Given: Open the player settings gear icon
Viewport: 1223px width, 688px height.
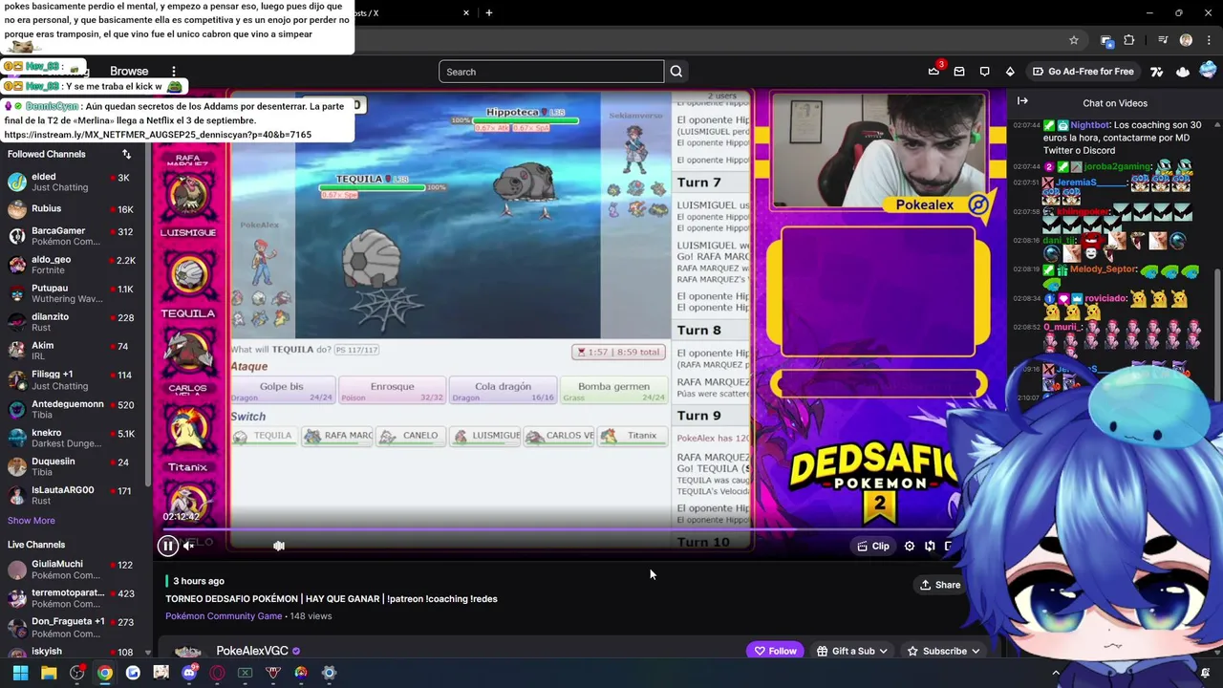Looking at the screenshot, I should click(910, 546).
